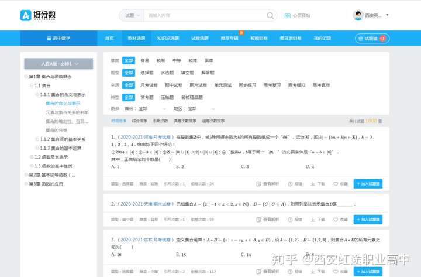Select source filter 高考真卷
The image size is (421, 277).
point(322,86)
